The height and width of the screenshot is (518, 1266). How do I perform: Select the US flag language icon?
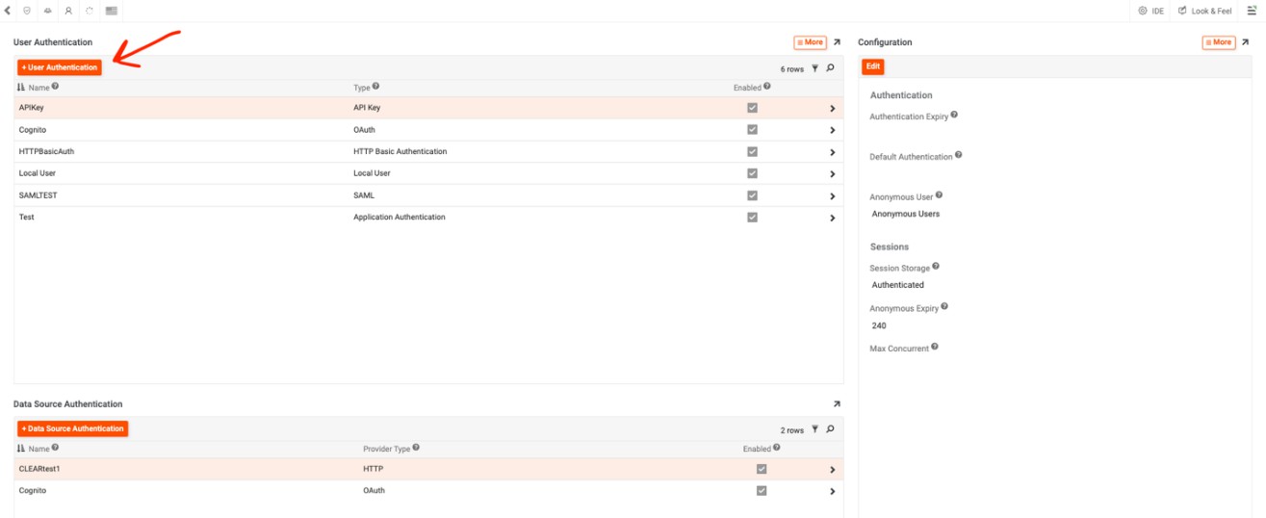coord(112,11)
